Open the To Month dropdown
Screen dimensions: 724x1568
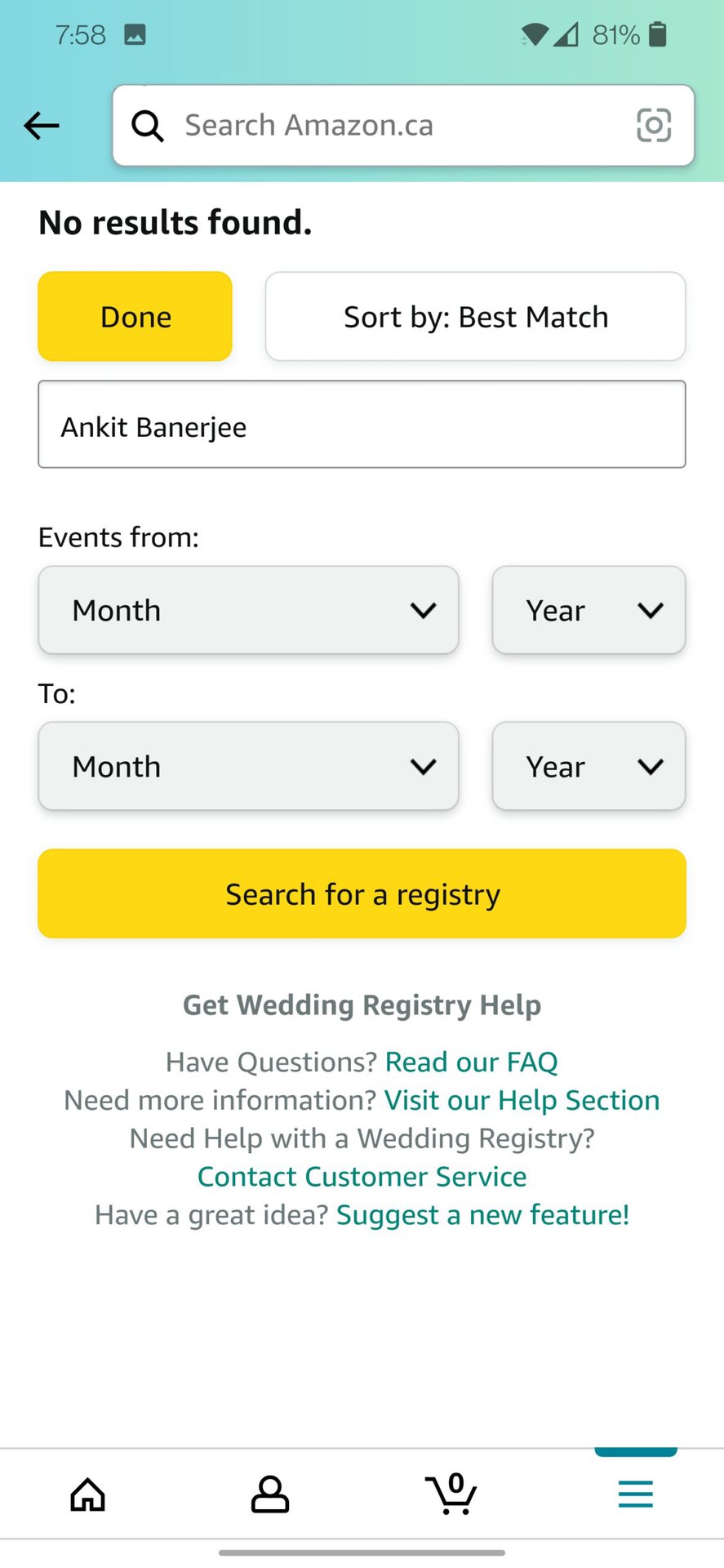pos(248,766)
